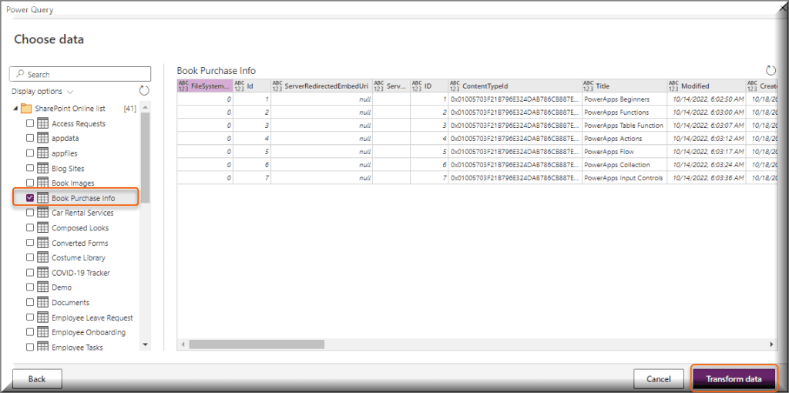Viewport: 789px width, 393px height.
Task: Click Cancel button
Action: click(x=659, y=379)
